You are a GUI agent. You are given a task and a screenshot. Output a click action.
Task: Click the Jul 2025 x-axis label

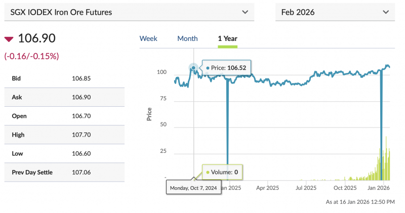click(x=306, y=187)
